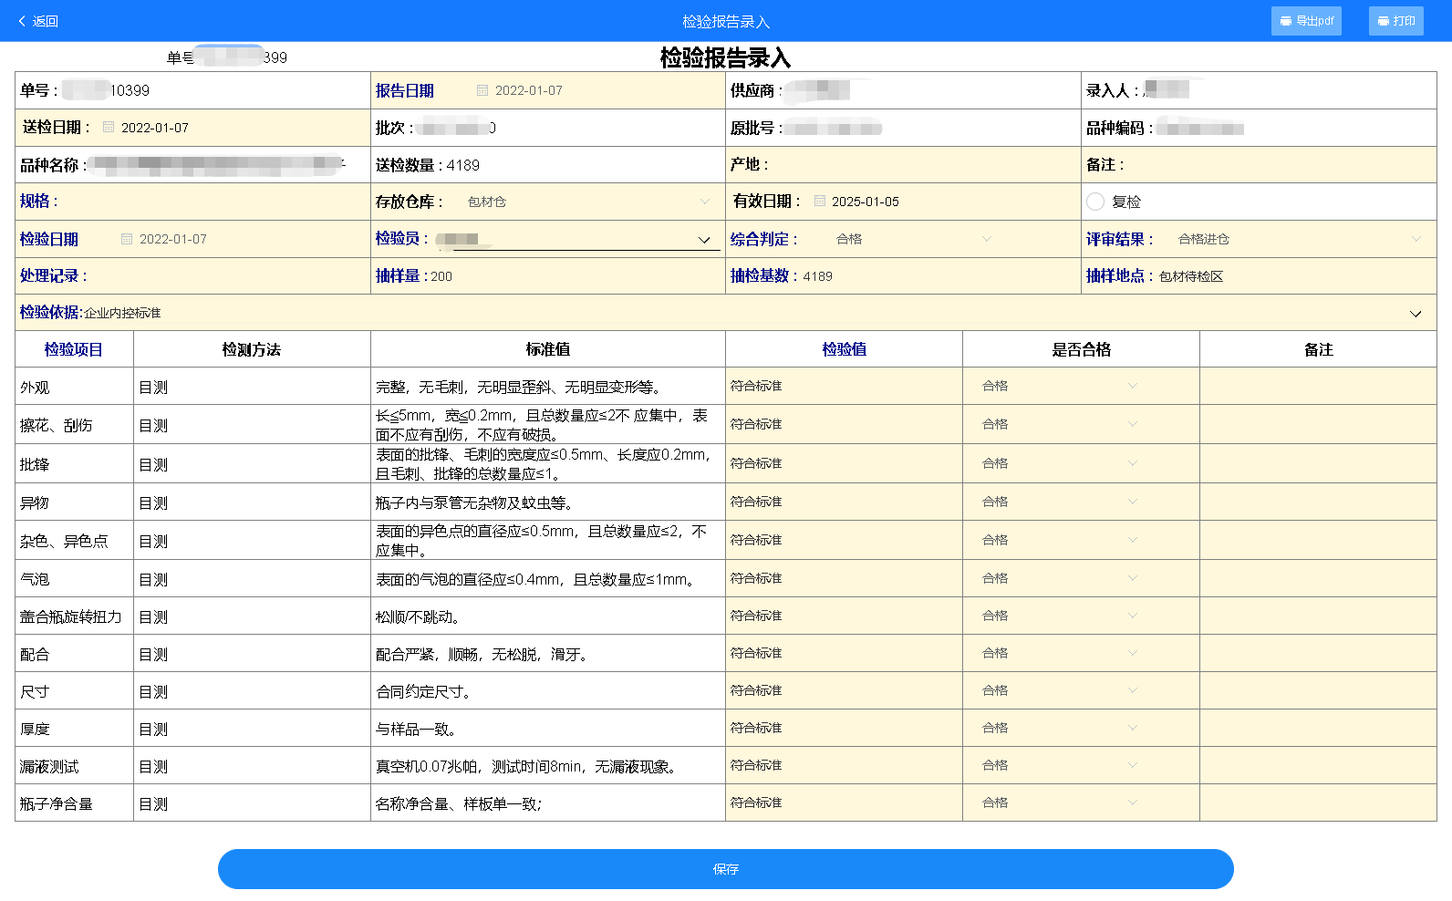
Task: Open 是否合格 dropdown for 漏液测试 row
Action: coord(1132,765)
